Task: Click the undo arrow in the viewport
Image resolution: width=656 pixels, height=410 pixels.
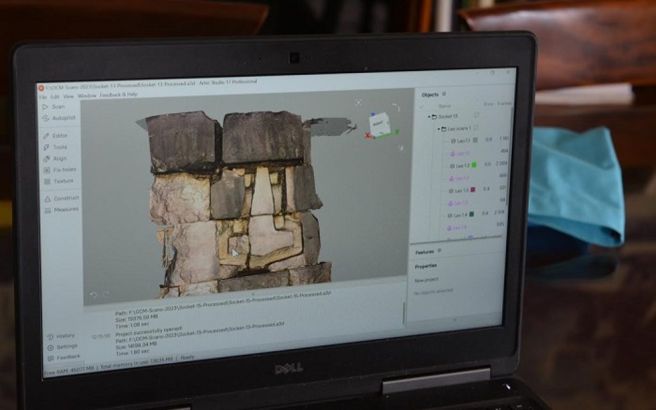Action: 94,295
